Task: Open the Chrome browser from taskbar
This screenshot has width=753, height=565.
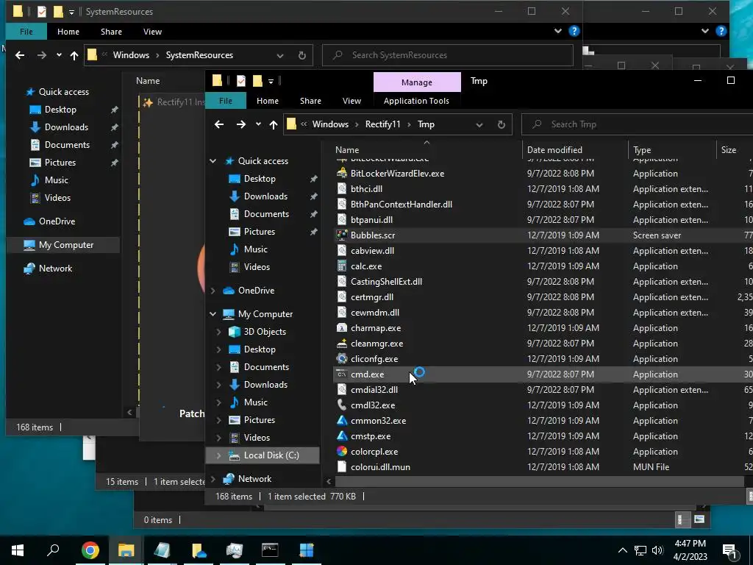Action: pos(90,550)
